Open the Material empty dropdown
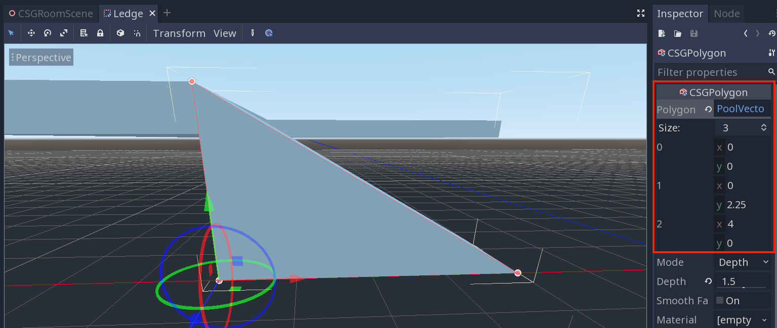The image size is (777, 328). click(743, 320)
